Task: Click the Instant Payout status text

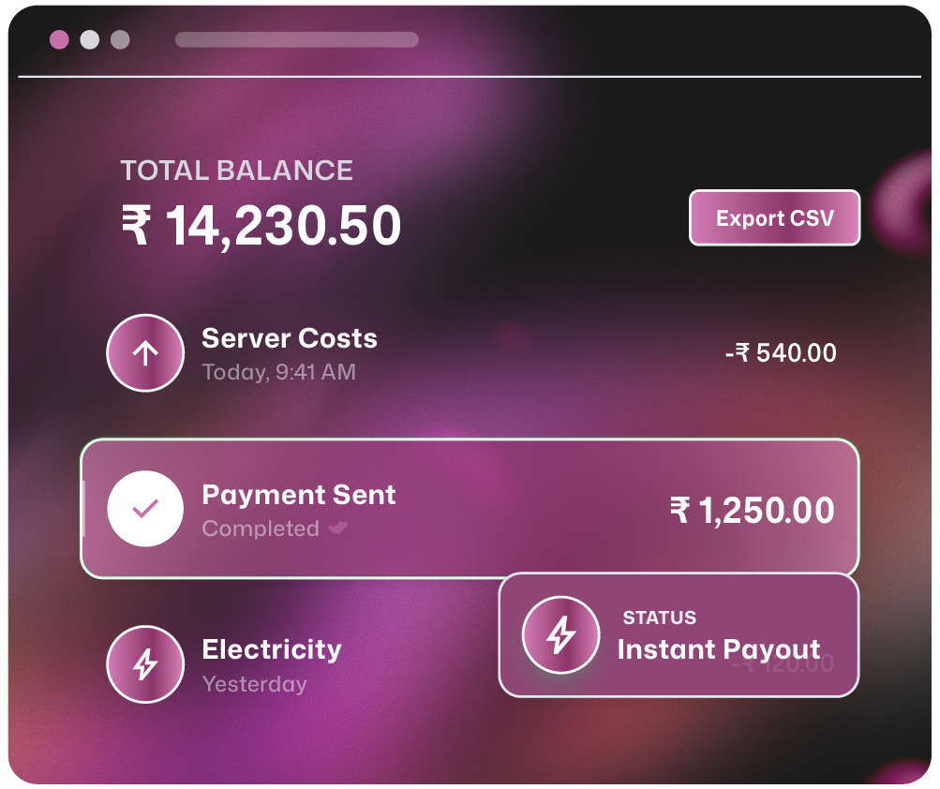Action: [x=718, y=649]
